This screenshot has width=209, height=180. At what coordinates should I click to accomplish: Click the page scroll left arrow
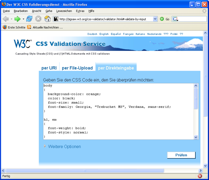[3, 171]
